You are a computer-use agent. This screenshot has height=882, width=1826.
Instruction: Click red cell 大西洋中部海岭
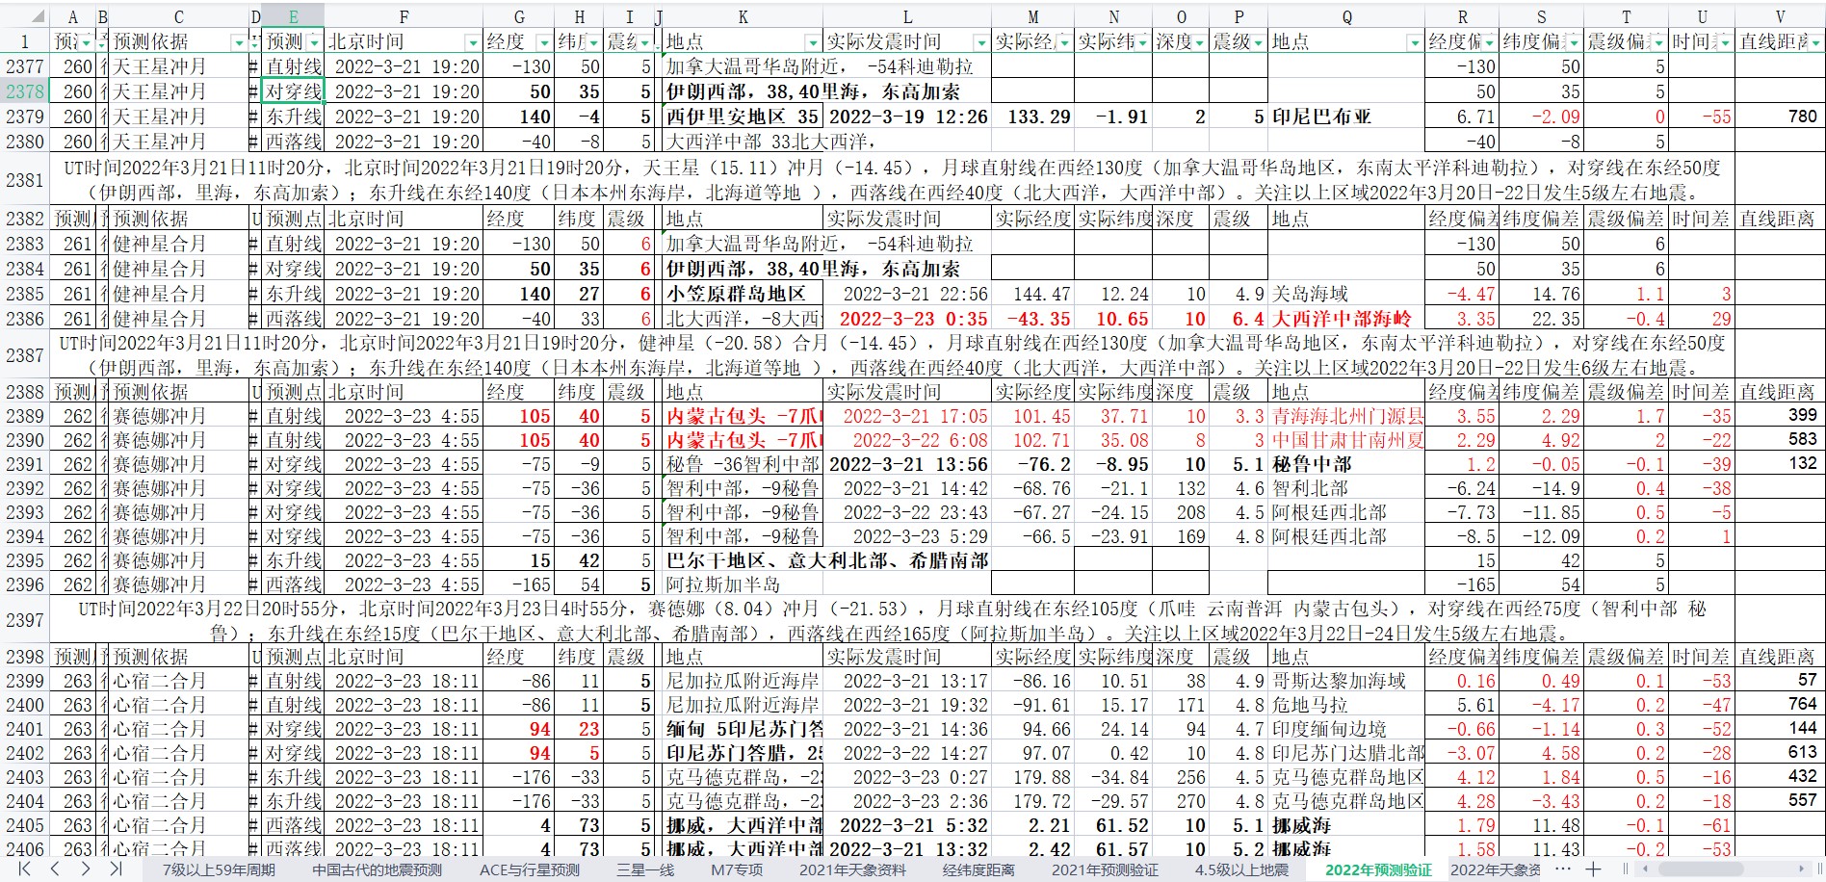1346,319
